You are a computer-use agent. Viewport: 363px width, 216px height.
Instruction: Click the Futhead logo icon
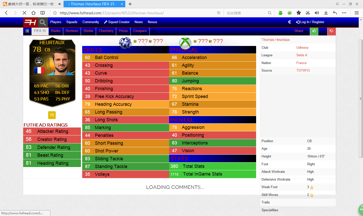pos(31,22)
